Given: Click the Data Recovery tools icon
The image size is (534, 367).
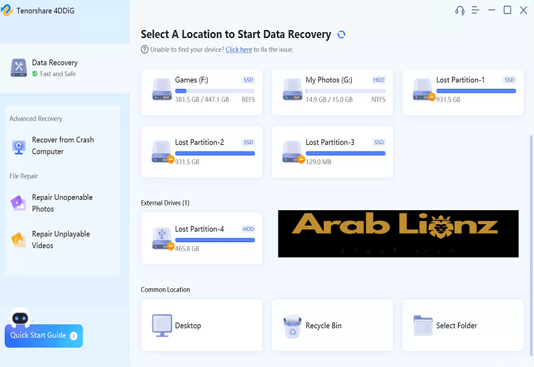Looking at the screenshot, I should tap(19, 67).
